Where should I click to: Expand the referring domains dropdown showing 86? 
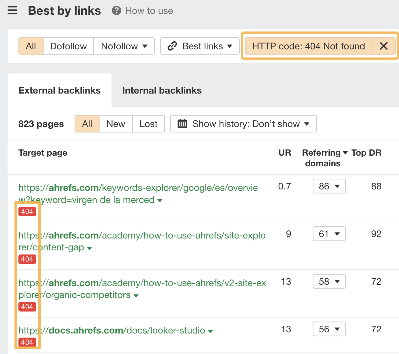tap(329, 186)
